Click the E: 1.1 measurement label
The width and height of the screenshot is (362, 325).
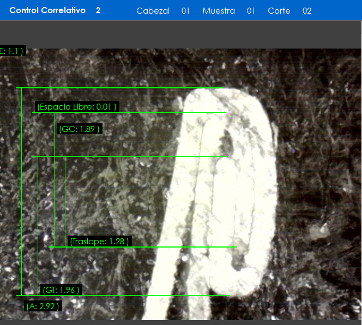coord(11,51)
